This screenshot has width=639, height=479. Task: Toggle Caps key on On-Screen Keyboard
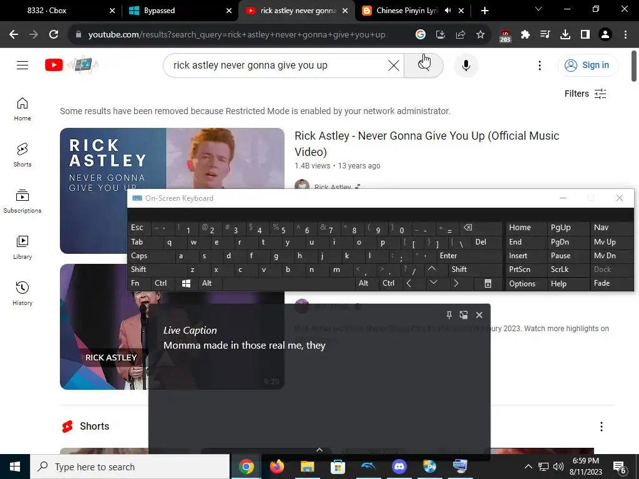(151, 256)
